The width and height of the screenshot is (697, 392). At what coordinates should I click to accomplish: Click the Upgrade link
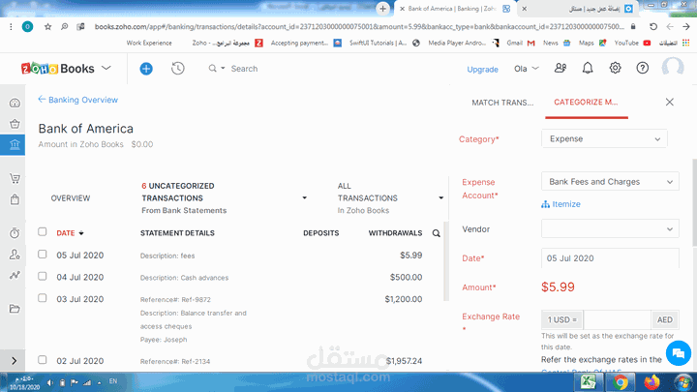point(482,70)
